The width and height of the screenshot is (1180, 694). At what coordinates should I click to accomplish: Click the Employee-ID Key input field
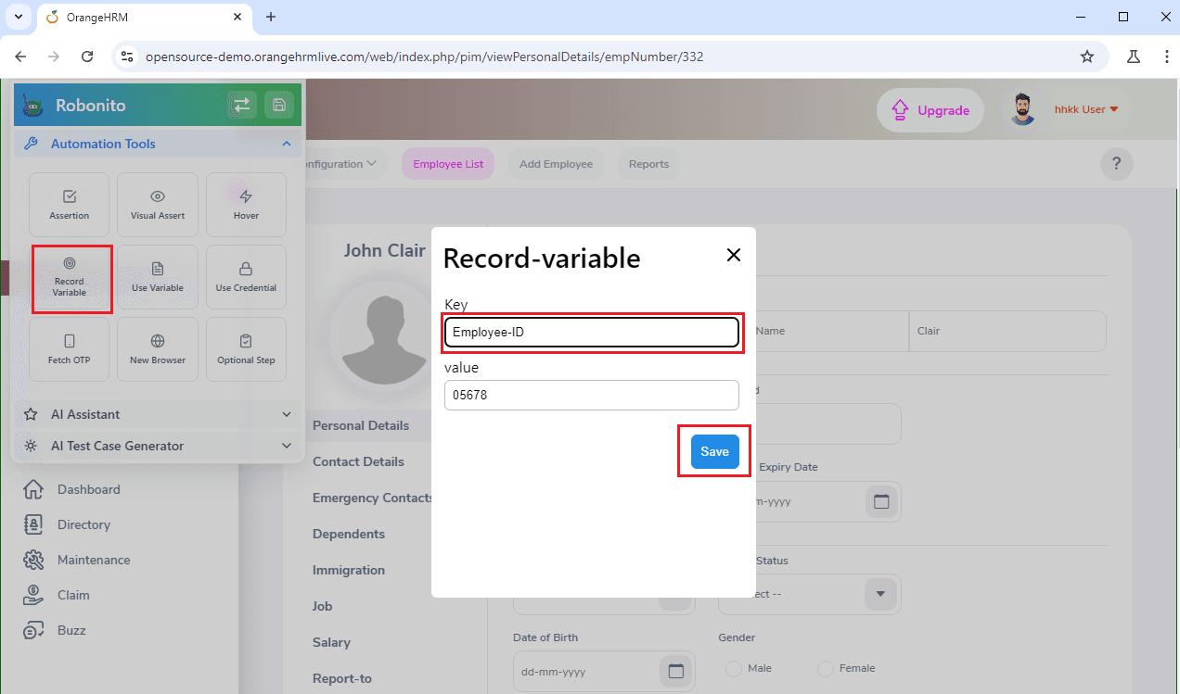point(591,331)
